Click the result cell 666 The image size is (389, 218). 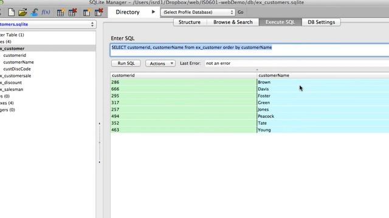184,89
